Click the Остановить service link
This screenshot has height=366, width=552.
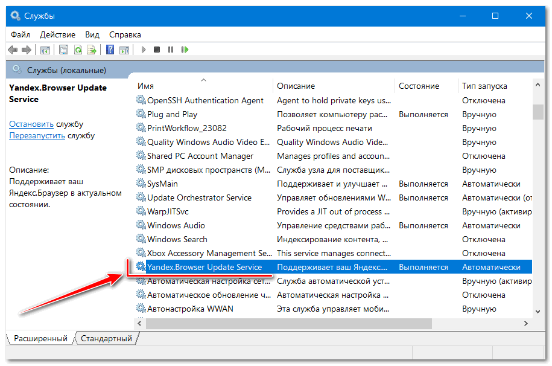click(31, 124)
